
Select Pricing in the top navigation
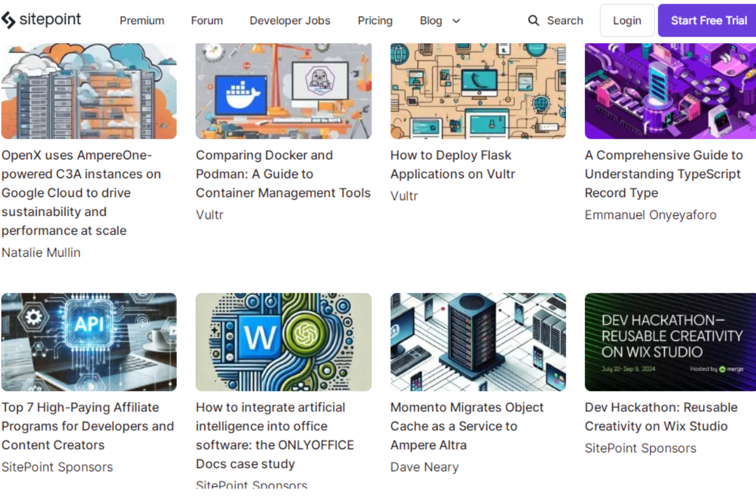(375, 21)
